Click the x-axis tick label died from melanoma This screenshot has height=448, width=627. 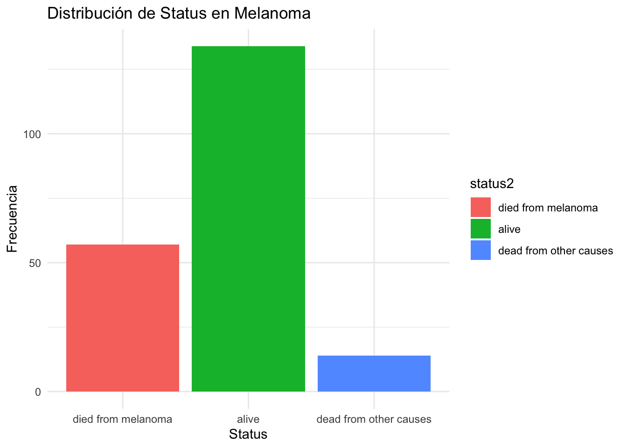[123, 419]
